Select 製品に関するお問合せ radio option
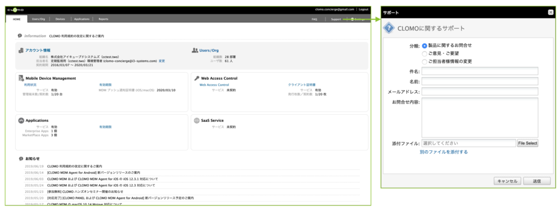 [x=424, y=46]
